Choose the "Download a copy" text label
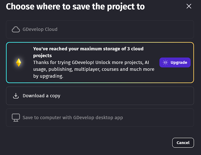201x155 pixels. [42, 96]
